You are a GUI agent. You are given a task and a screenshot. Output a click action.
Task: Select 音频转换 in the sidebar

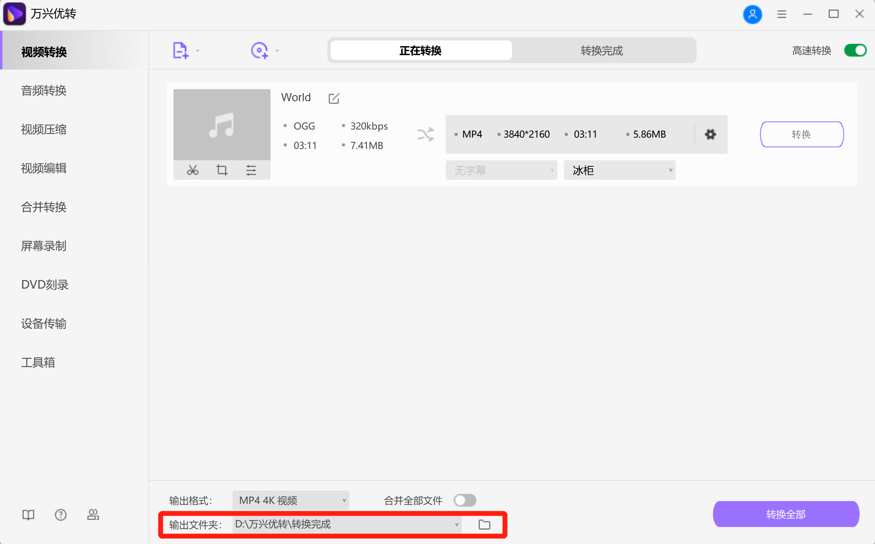point(44,91)
